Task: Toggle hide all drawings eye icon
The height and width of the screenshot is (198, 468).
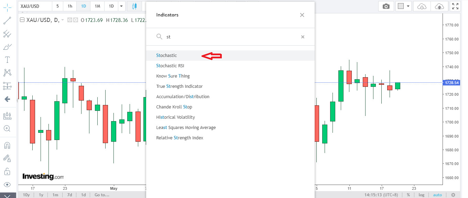Action: click(7, 185)
